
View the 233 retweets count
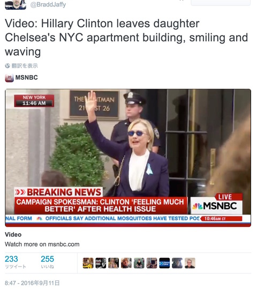point(16,262)
